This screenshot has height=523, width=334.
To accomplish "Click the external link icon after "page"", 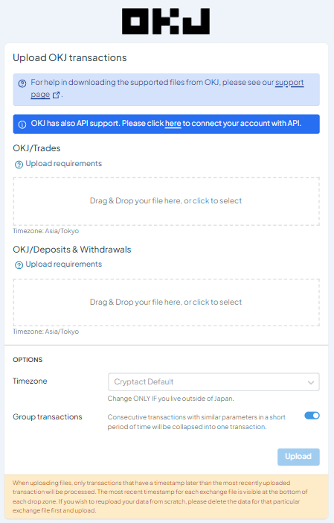I will [x=56, y=95].
